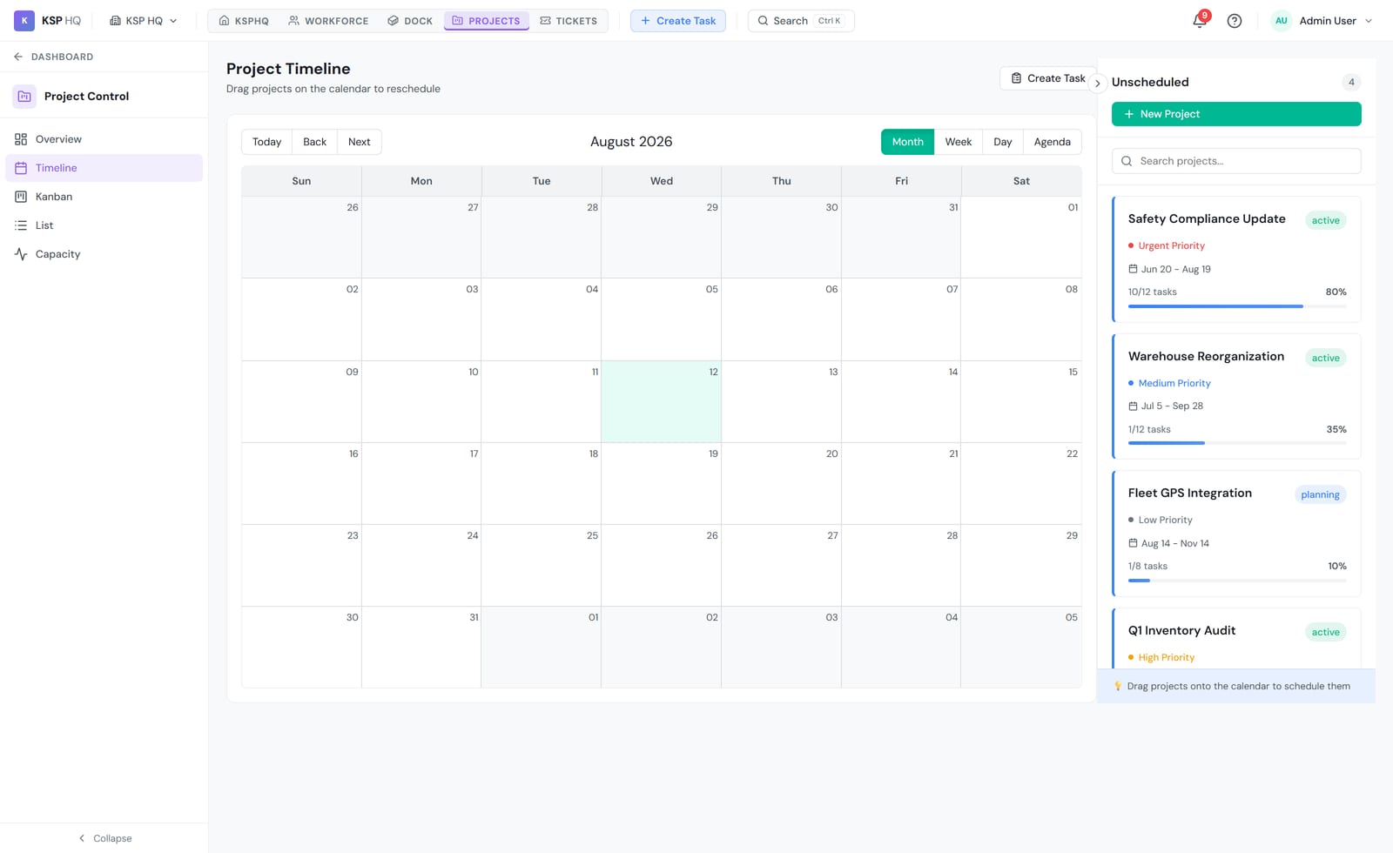Click the green New Project button
Viewport: 1393px width, 853px height.
(x=1236, y=114)
